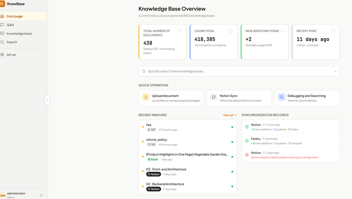The height and width of the screenshot is (199, 352).
Task: Click the KnowBase logo icon
Action: point(2,4)
